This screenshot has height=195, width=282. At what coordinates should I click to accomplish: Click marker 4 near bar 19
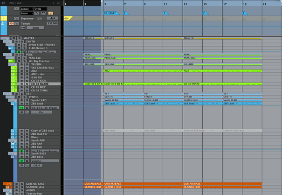pyautogui.click(x=245, y=13)
